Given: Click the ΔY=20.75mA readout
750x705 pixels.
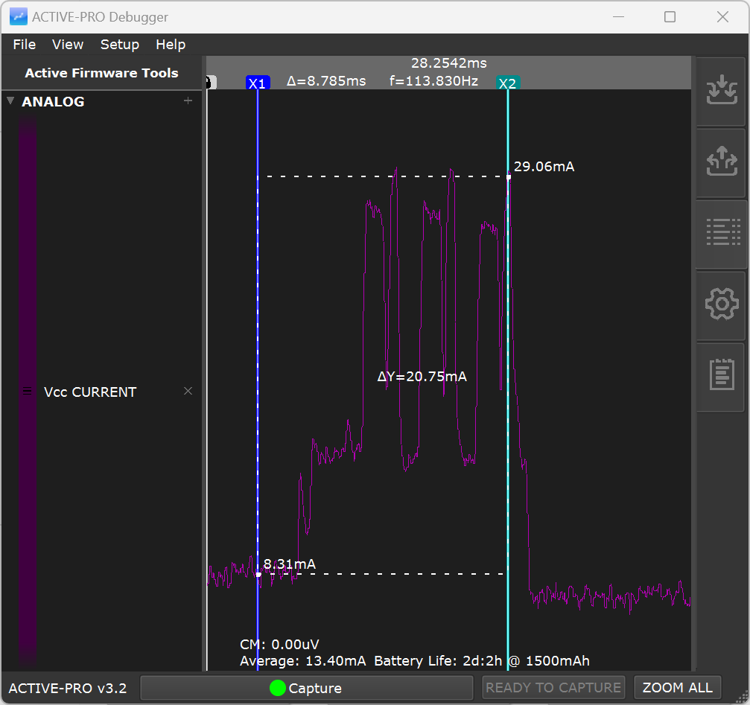Looking at the screenshot, I should [422, 377].
